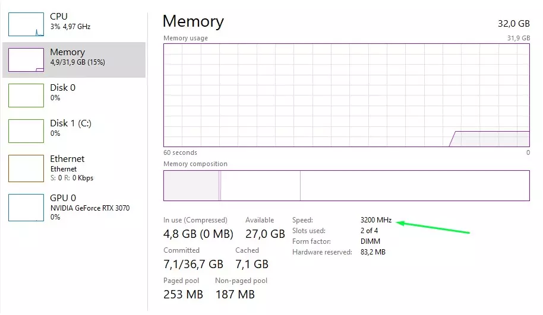The image size is (543, 315).
Task: Select the CPU mini graph thumbnail
Action: 26,24
